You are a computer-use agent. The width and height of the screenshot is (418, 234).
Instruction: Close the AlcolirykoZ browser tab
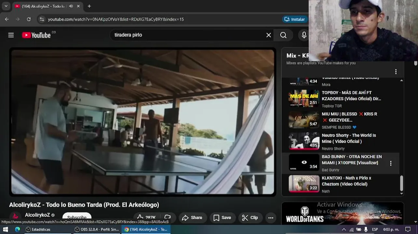[x=78, y=6]
